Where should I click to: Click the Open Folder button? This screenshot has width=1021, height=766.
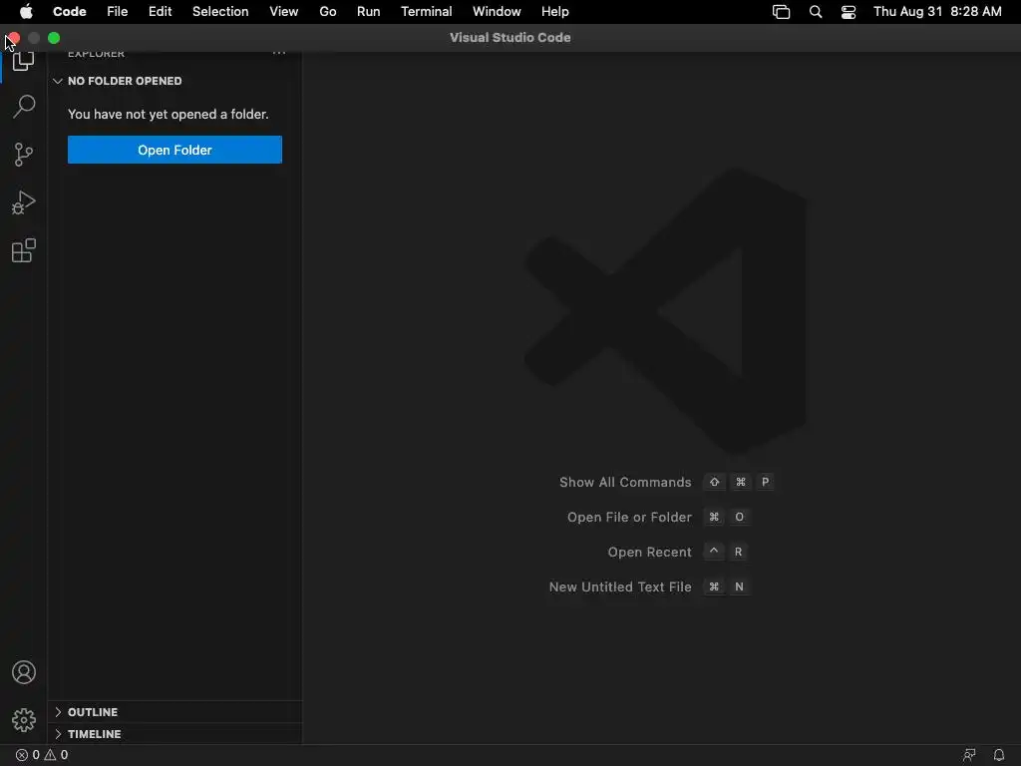click(x=174, y=150)
